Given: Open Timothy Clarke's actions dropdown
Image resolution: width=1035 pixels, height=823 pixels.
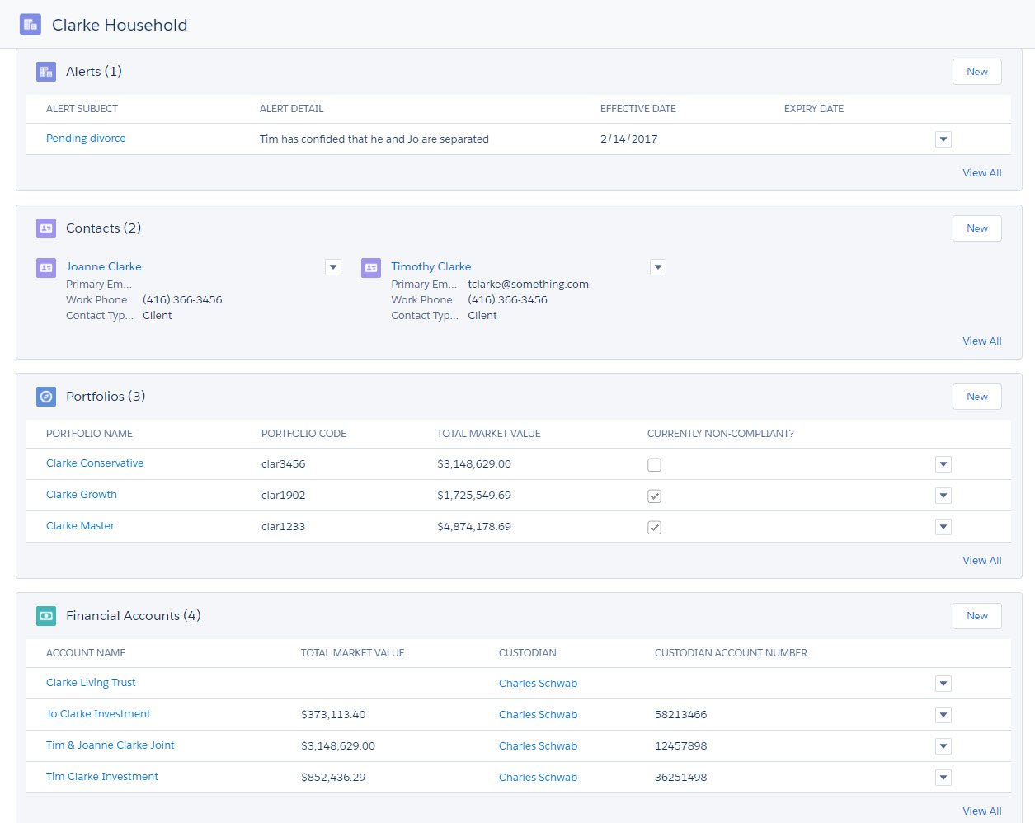Looking at the screenshot, I should 657,267.
